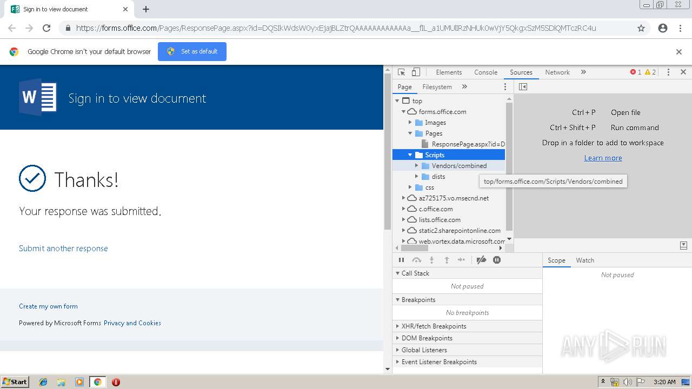
Task: Open Windows Media Player from taskbar
Action: tap(79, 382)
